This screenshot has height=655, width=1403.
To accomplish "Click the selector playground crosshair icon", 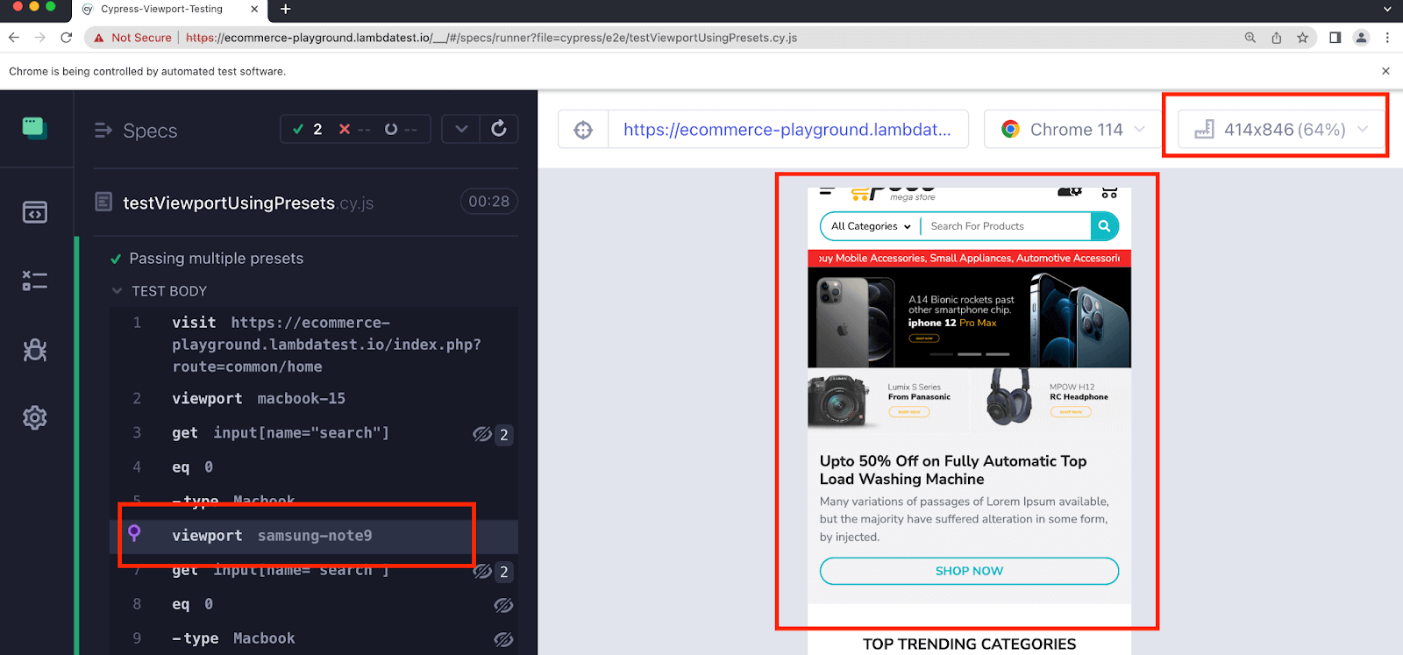I will click(x=583, y=130).
